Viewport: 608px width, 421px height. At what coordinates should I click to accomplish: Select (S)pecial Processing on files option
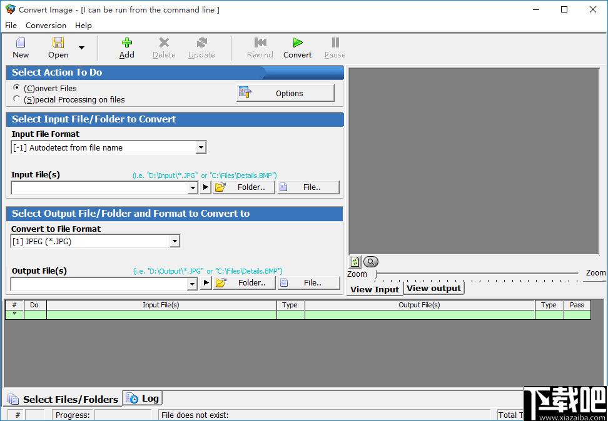click(16, 99)
